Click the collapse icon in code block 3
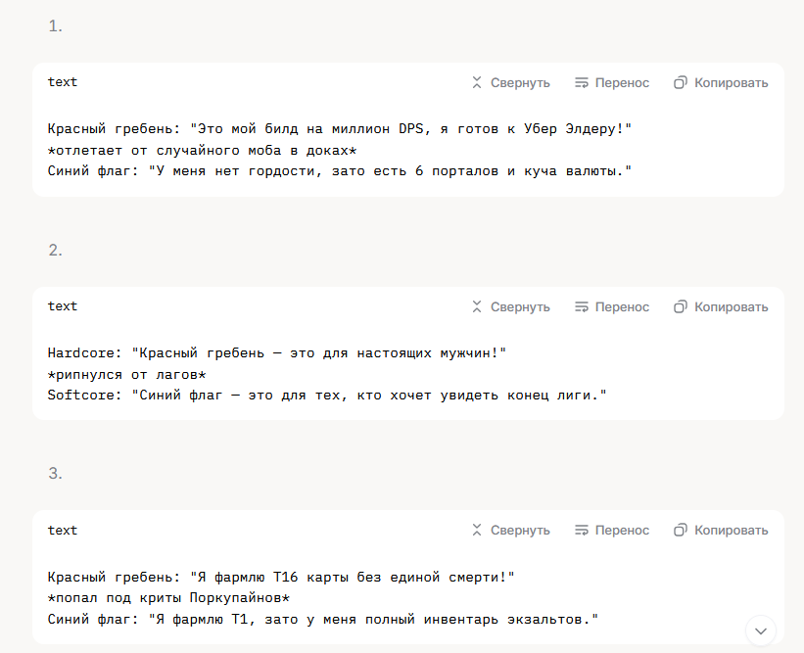The image size is (804, 653). point(477,530)
